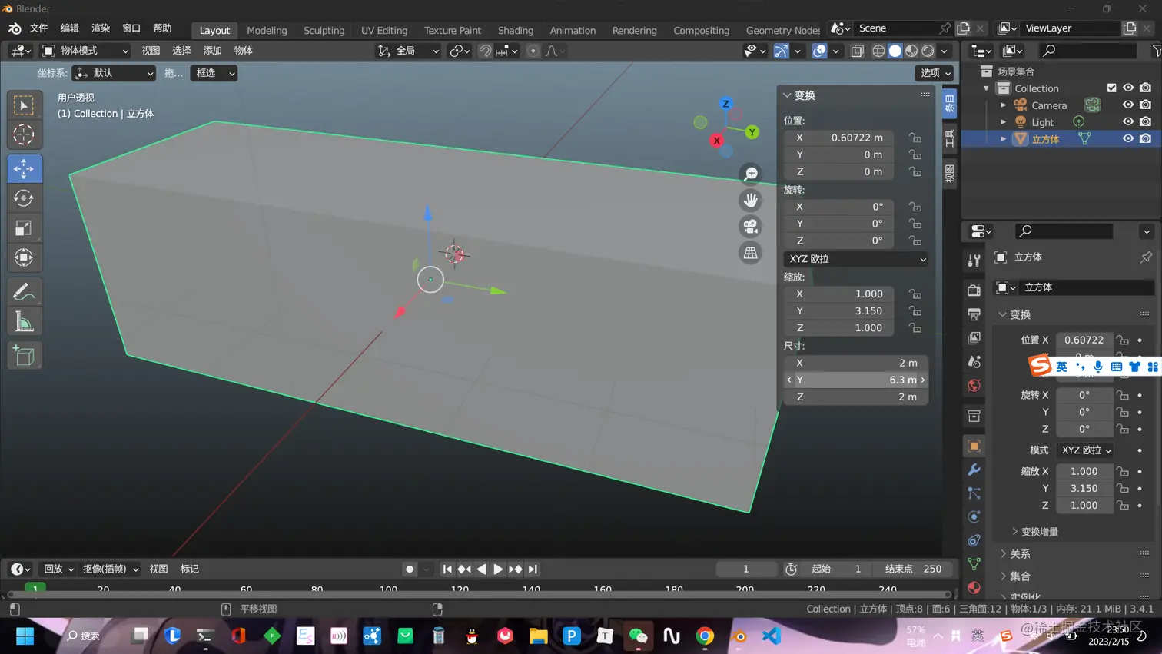This screenshot has height=654, width=1162.
Task: Open the 抠像(插帧) keying popover
Action: (x=110, y=569)
